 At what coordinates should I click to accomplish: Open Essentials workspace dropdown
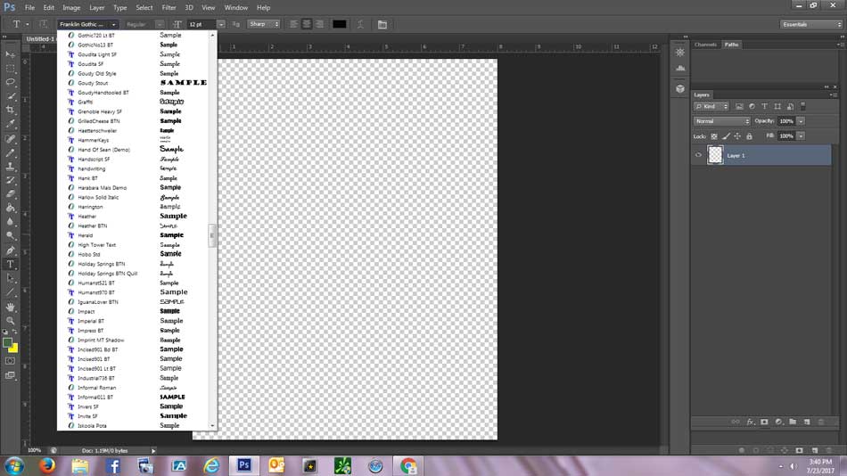[810, 24]
